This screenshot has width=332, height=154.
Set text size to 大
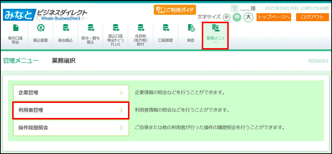pyautogui.click(x=248, y=17)
